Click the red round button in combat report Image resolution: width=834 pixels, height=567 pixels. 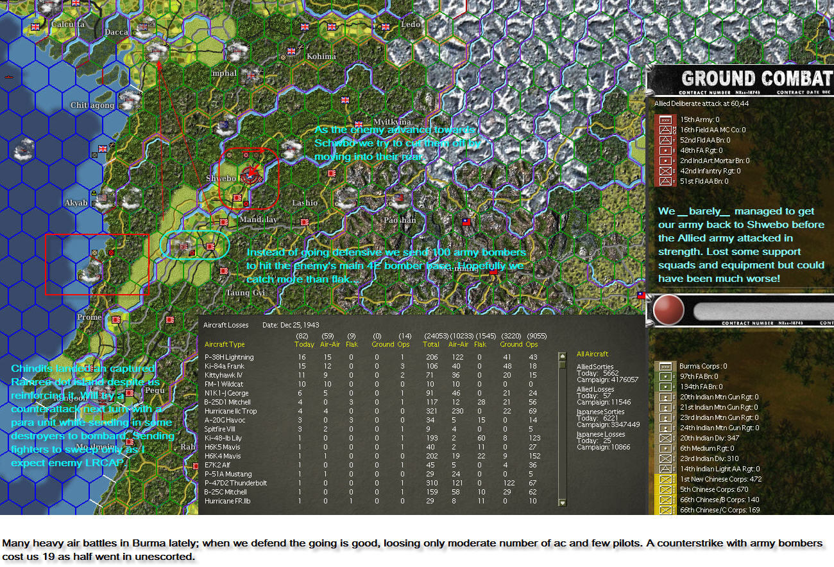(x=670, y=311)
